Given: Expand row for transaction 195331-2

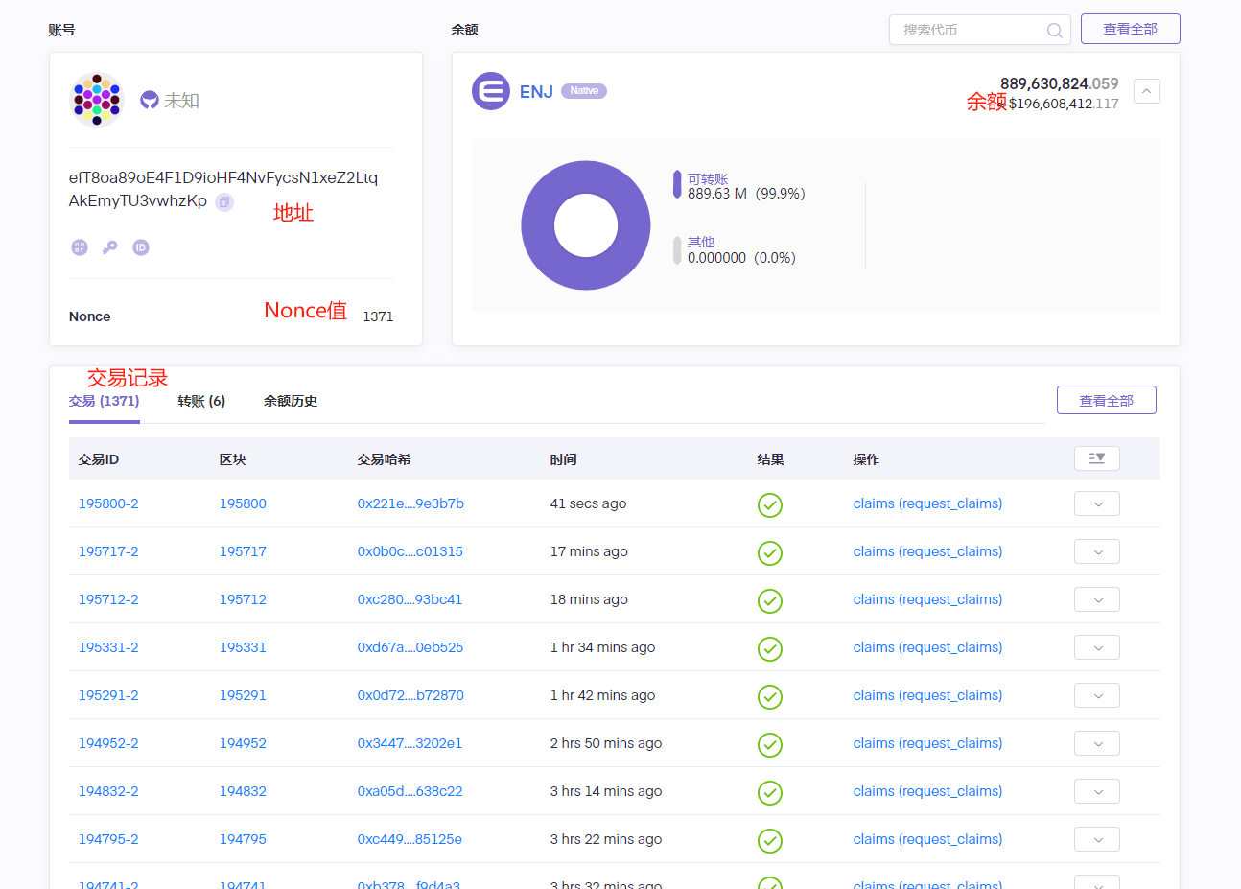Looking at the screenshot, I should coord(1096,647).
